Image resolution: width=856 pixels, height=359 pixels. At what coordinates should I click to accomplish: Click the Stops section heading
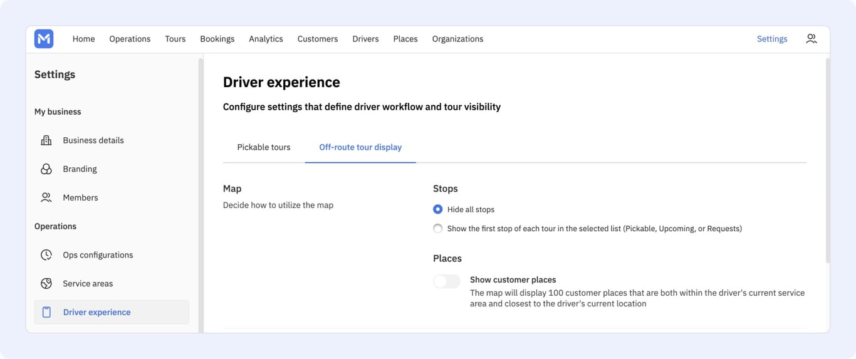pyautogui.click(x=446, y=189)
